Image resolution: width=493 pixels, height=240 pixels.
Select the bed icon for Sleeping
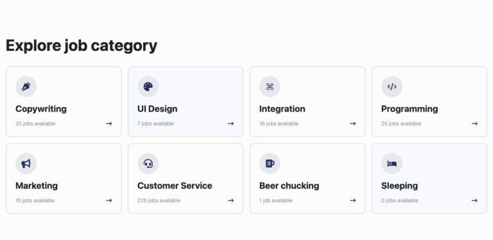coord(392,164)
